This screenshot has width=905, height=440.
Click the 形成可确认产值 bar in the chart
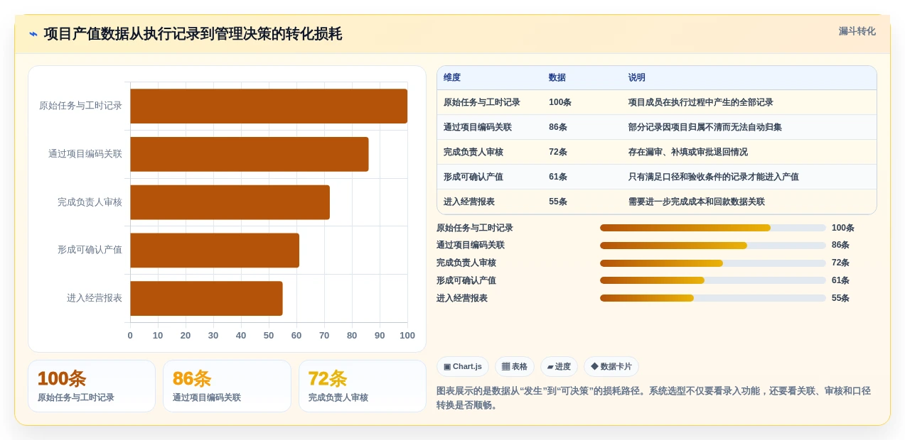pos(215,251)
